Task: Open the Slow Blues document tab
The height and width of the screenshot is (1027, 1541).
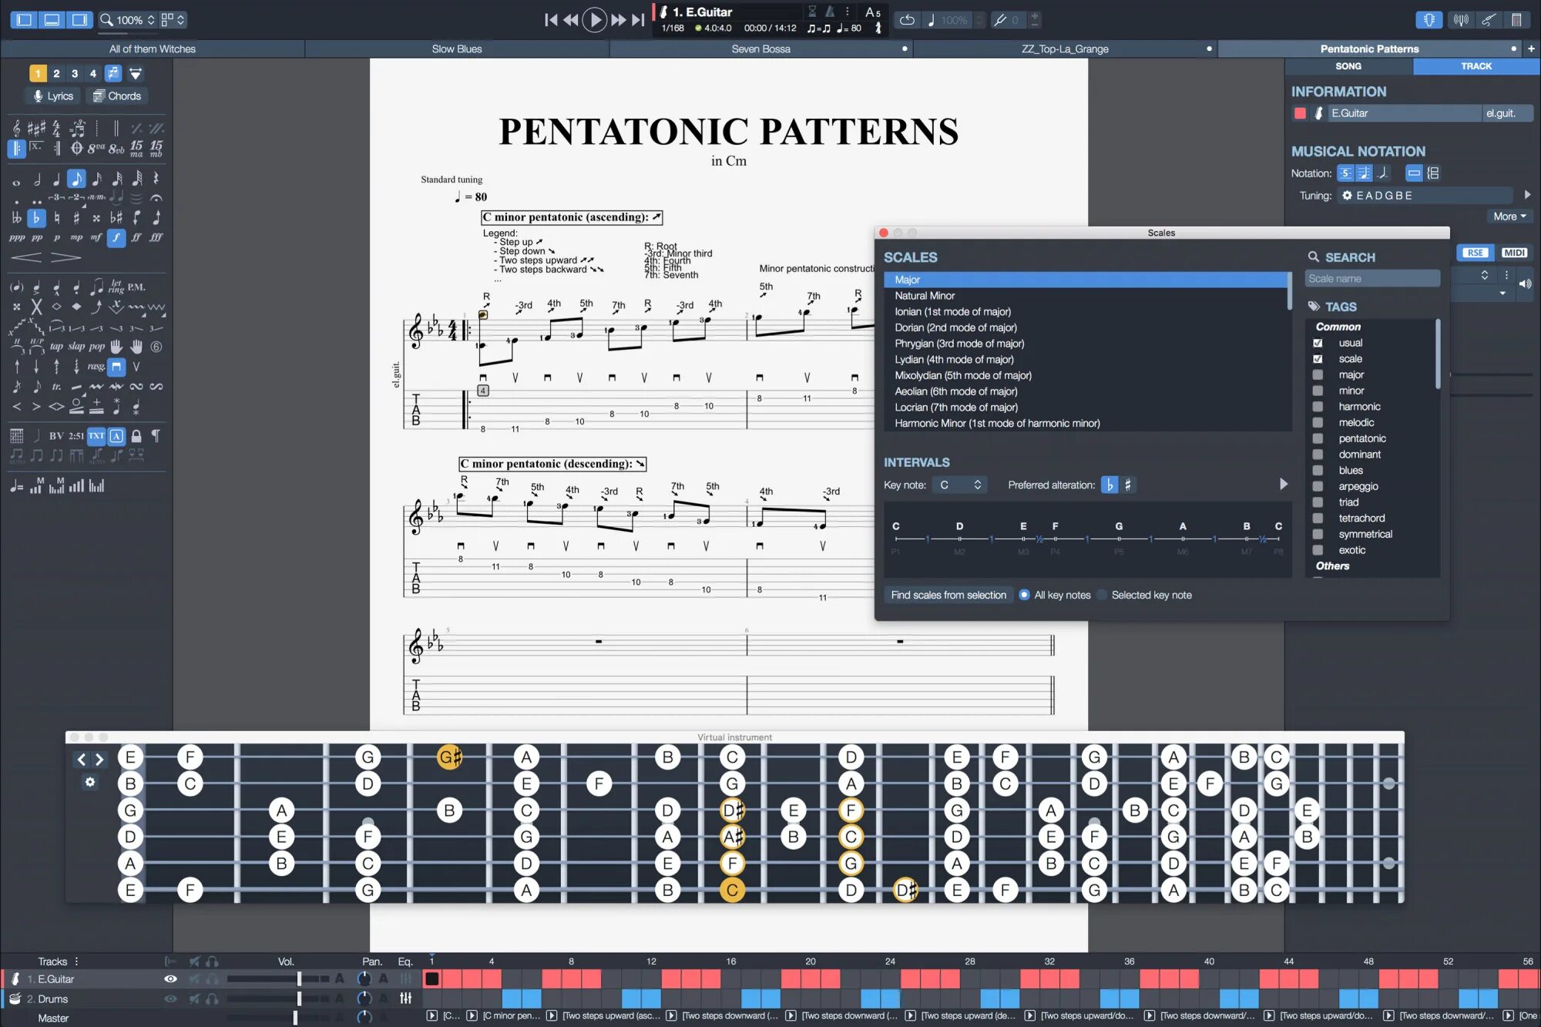Action: (x=457, y=49)
